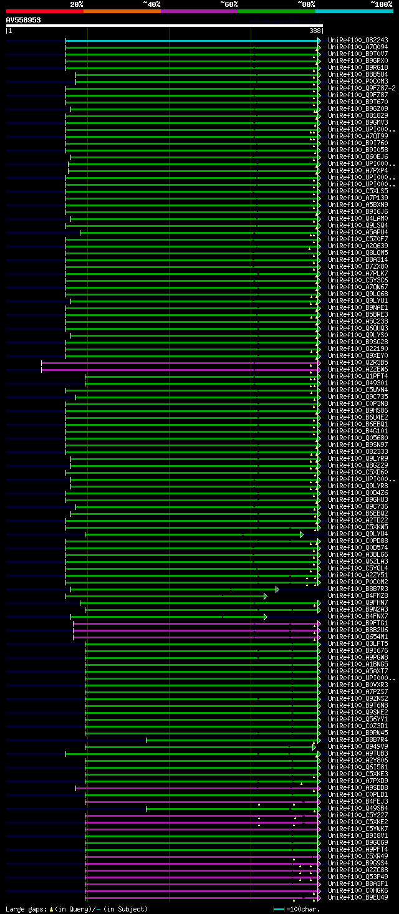The image size is (399, 914).
Task: Select hit label UniRef100_B9T0V7
Action: [358, 54]
